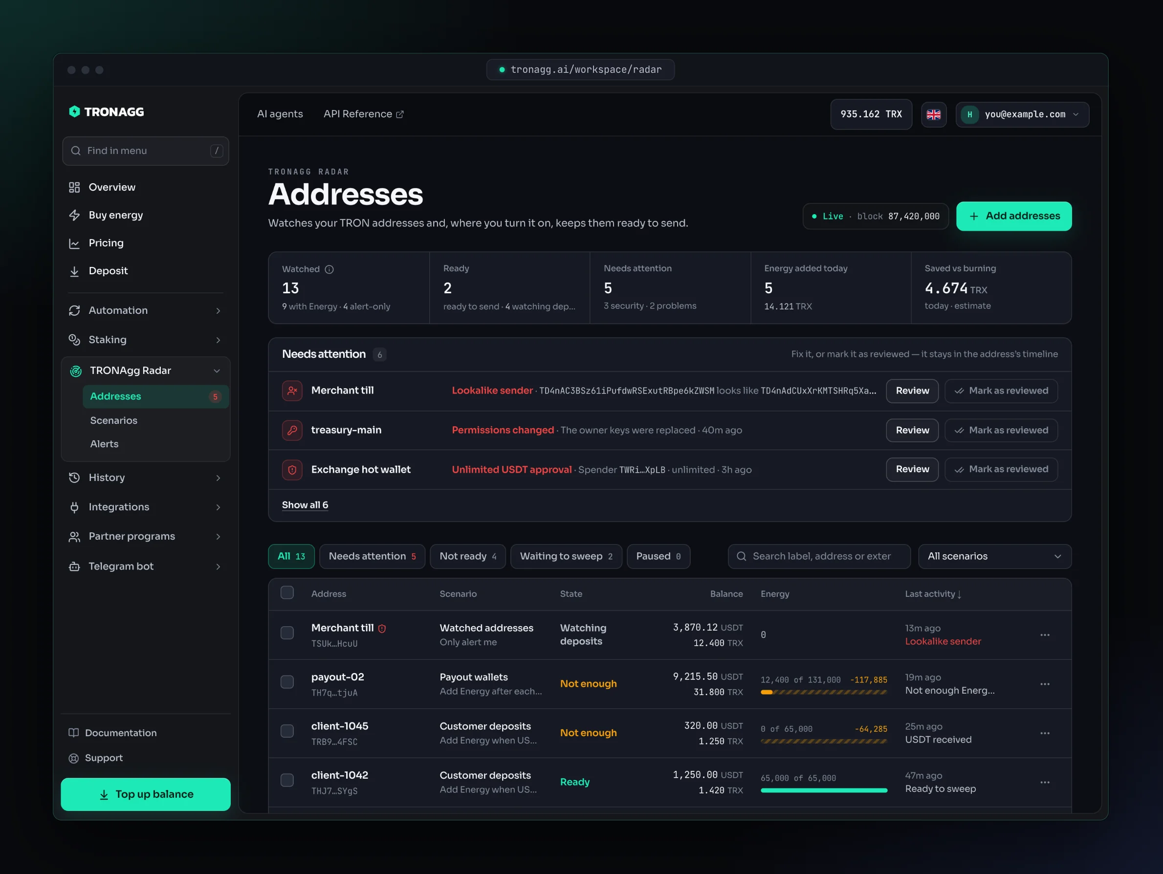Open Scenarios in the sidebar
The image size is (1163, 874).
[x=113, y=420]
